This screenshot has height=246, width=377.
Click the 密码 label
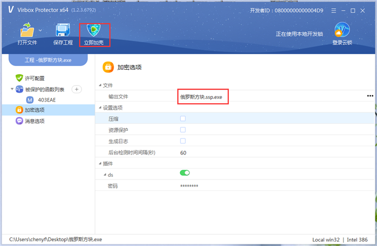point(113,186)
